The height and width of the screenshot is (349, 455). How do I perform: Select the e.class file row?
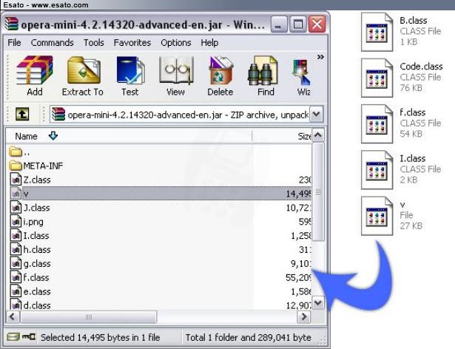coord(158,291)
